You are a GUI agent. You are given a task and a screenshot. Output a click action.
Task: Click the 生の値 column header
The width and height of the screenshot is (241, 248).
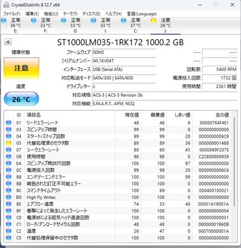point(222,115)
